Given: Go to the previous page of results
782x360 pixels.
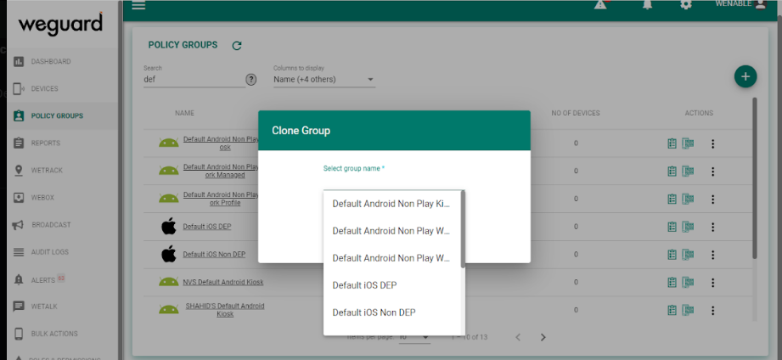Looking at the screenshot, I should pyautogui.click(x=518, y=338).
